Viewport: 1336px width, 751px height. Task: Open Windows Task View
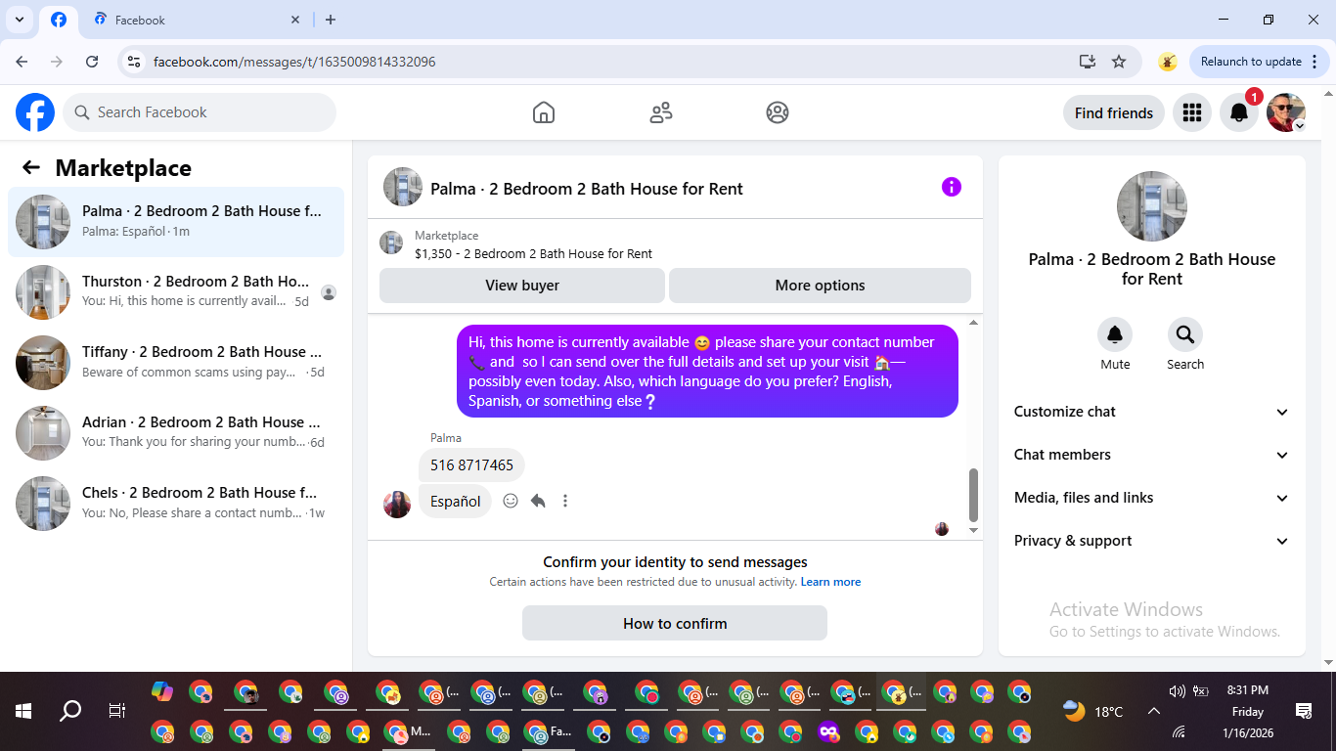pyautogui.click(x=116, y=711)
